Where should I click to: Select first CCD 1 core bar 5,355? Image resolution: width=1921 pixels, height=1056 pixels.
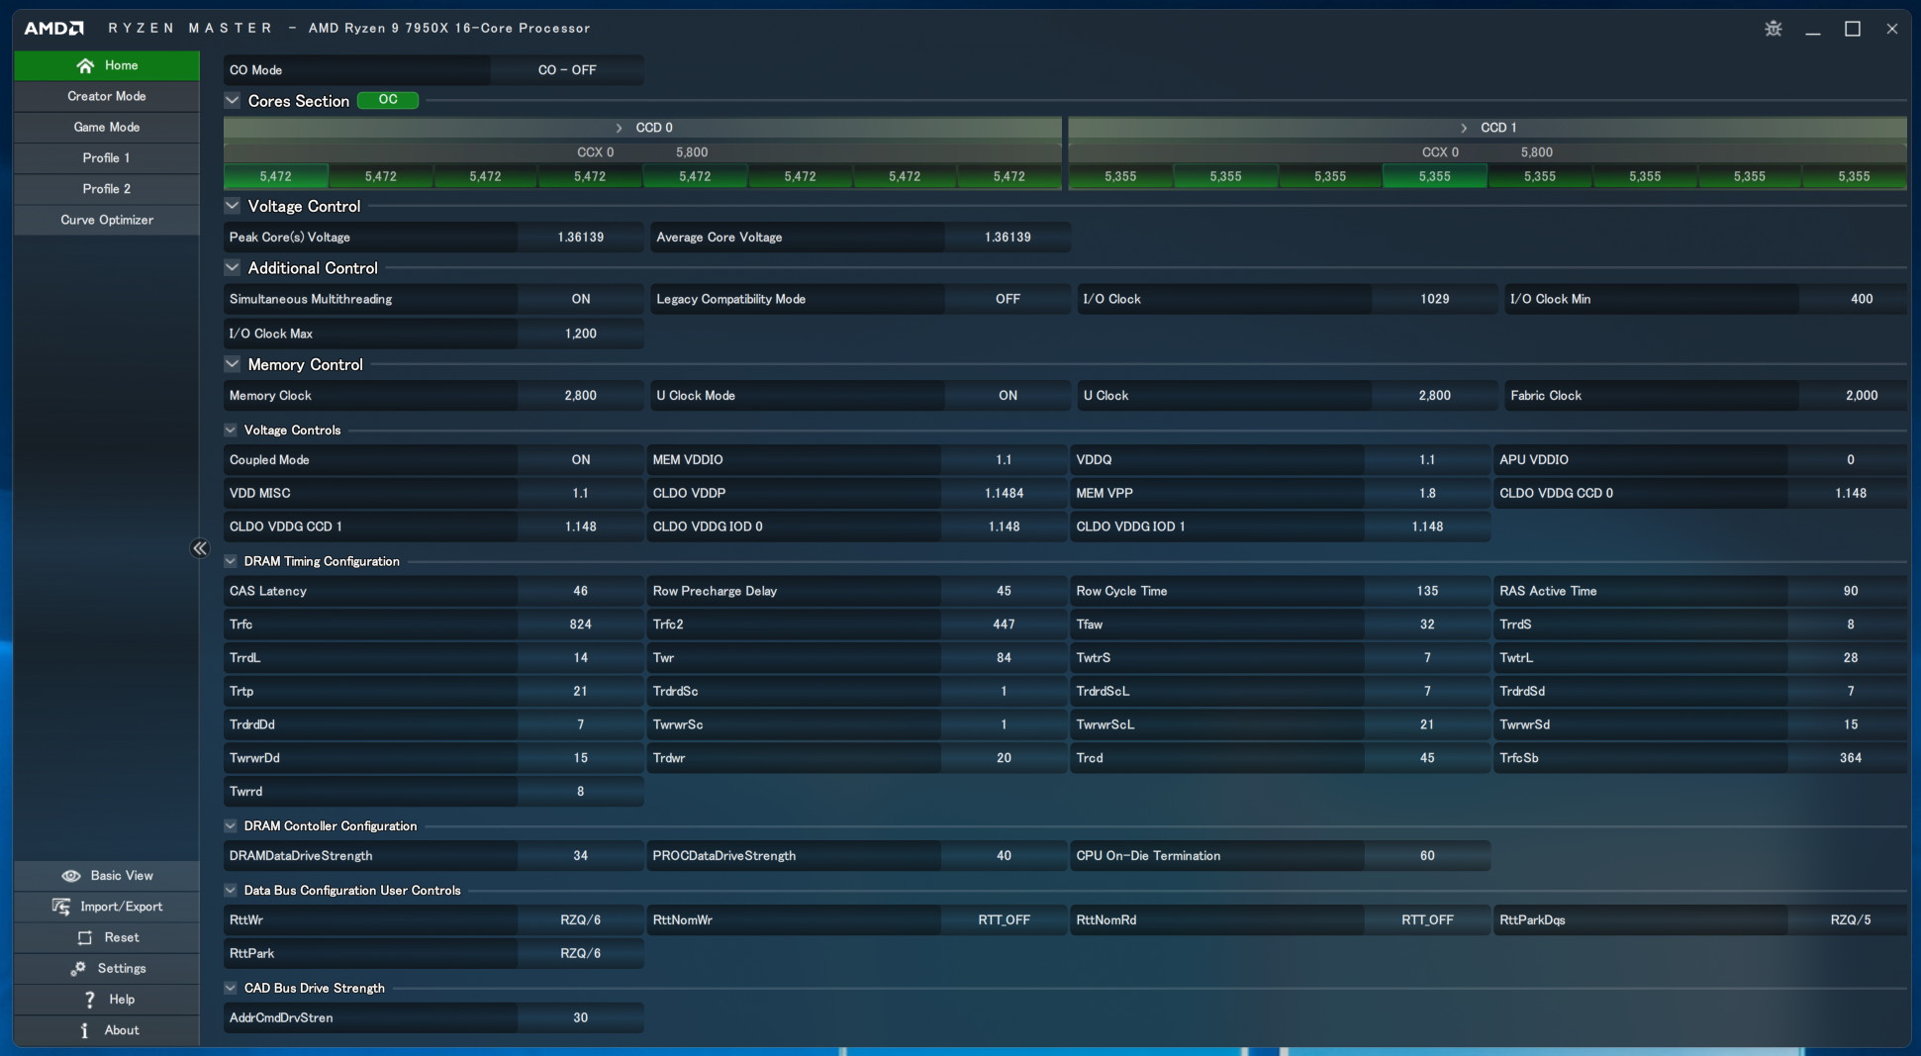1120,176
